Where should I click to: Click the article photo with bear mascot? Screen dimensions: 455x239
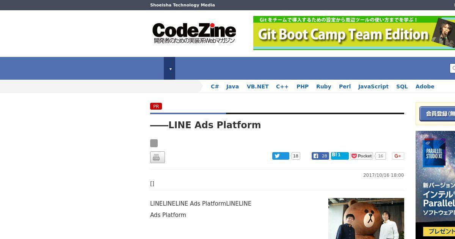click(366, 219)
